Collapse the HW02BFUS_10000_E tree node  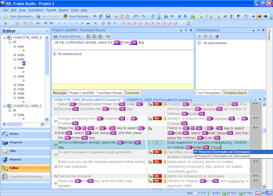(5, 106)
